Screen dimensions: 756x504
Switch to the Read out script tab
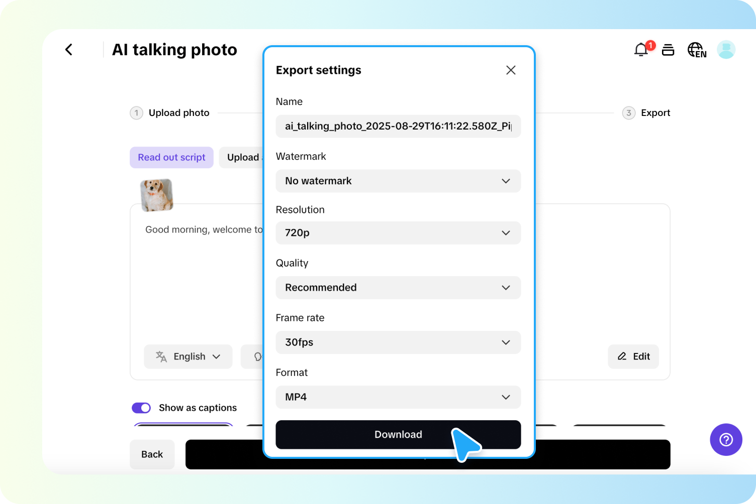coord(171,157)
